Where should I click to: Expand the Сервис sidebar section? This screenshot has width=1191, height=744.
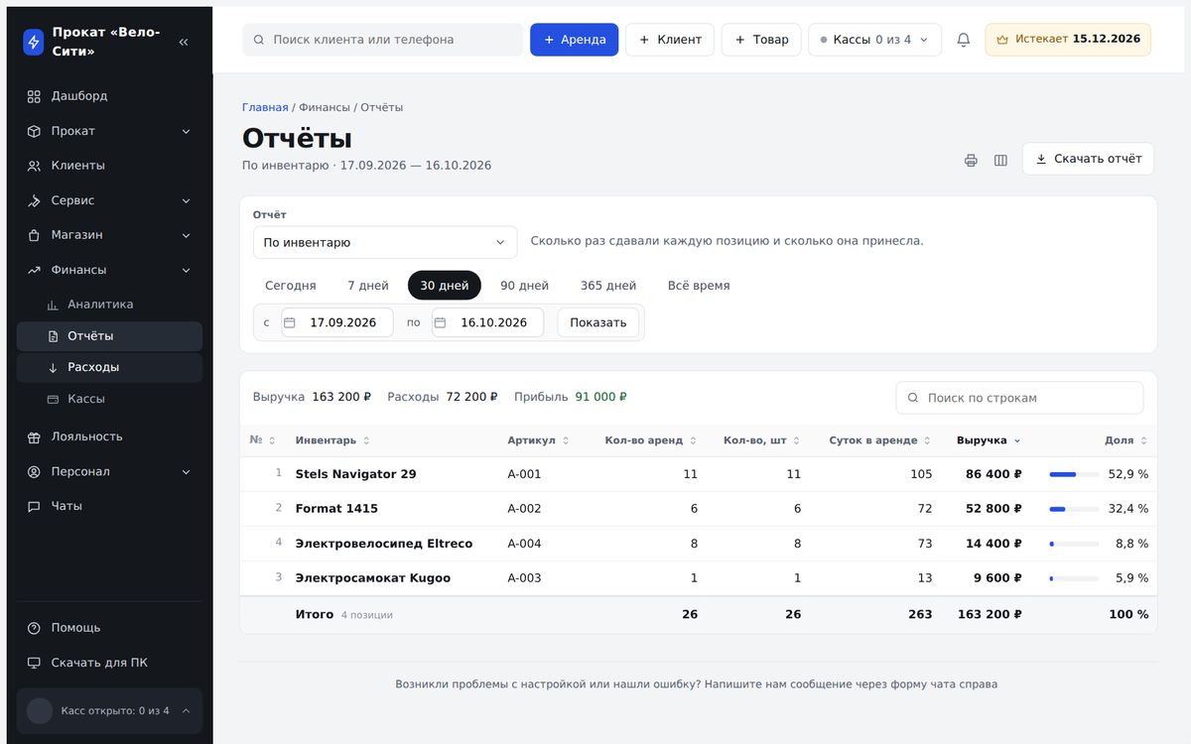[109, 200]
